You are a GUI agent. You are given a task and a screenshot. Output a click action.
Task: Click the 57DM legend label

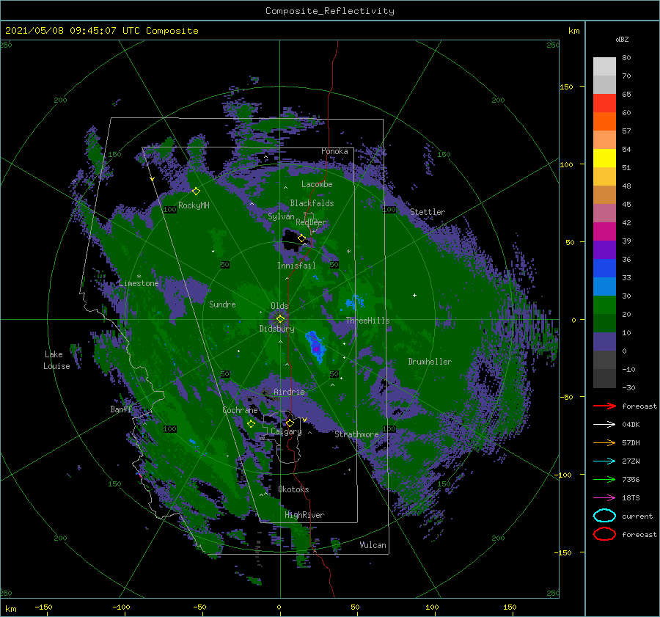[631, 442]
